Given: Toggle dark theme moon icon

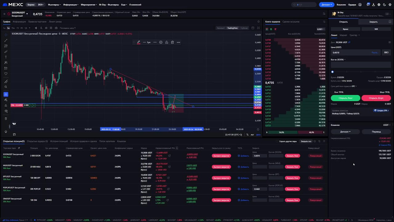Looking at the screenshot, I should 384,5.
